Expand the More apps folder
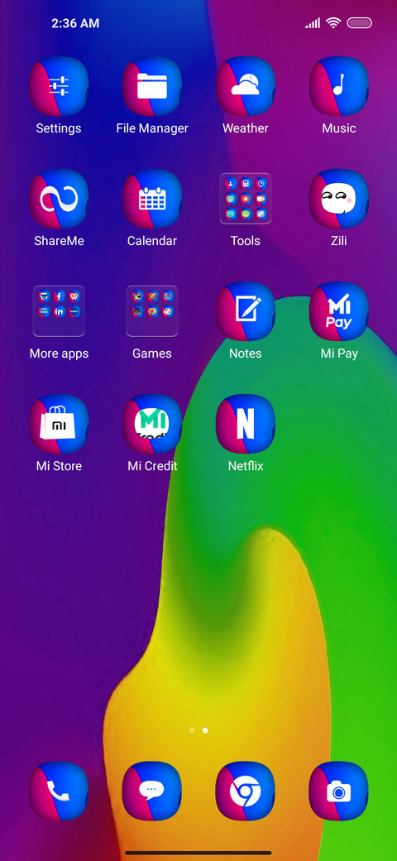Screen dimensions: 397x861 (x=59, y=310)
